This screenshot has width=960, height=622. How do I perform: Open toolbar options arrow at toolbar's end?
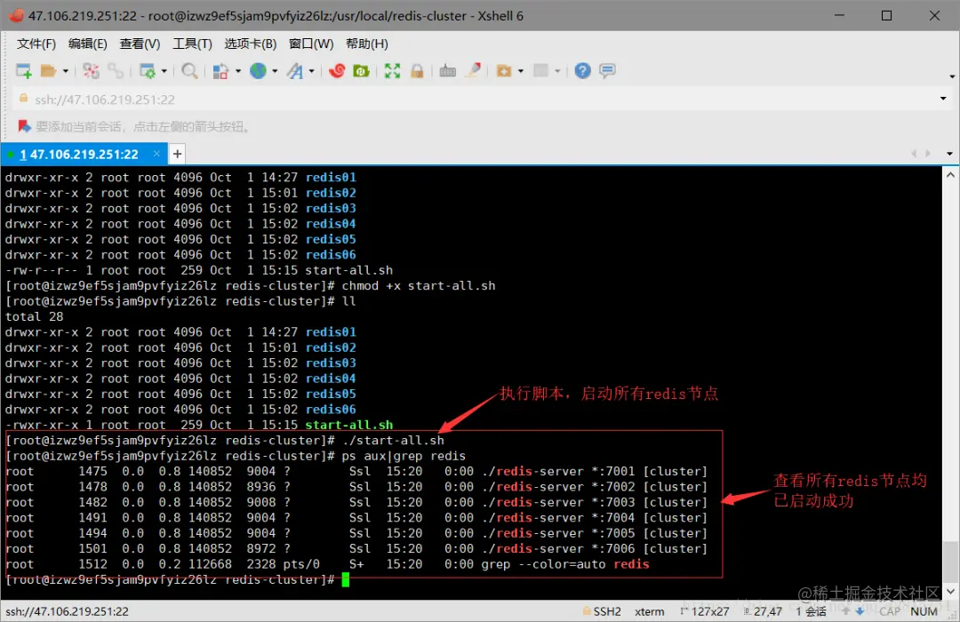952,76
